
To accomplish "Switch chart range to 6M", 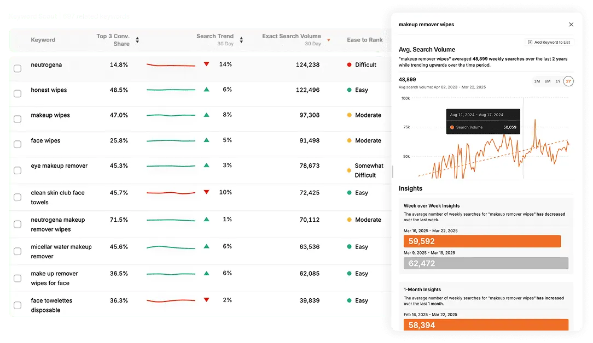I will (548, 81).
